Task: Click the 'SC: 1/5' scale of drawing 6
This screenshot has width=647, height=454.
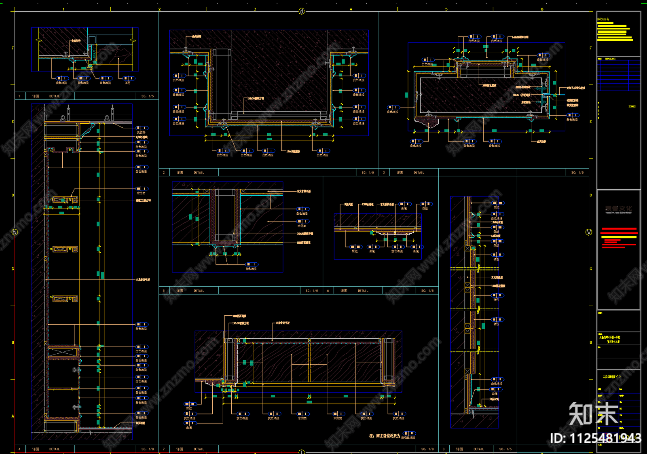Action: tap(427, 291)
